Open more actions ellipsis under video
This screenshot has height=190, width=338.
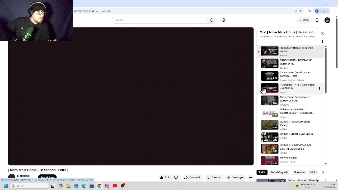pyautogui.click(x=250, y=177)
